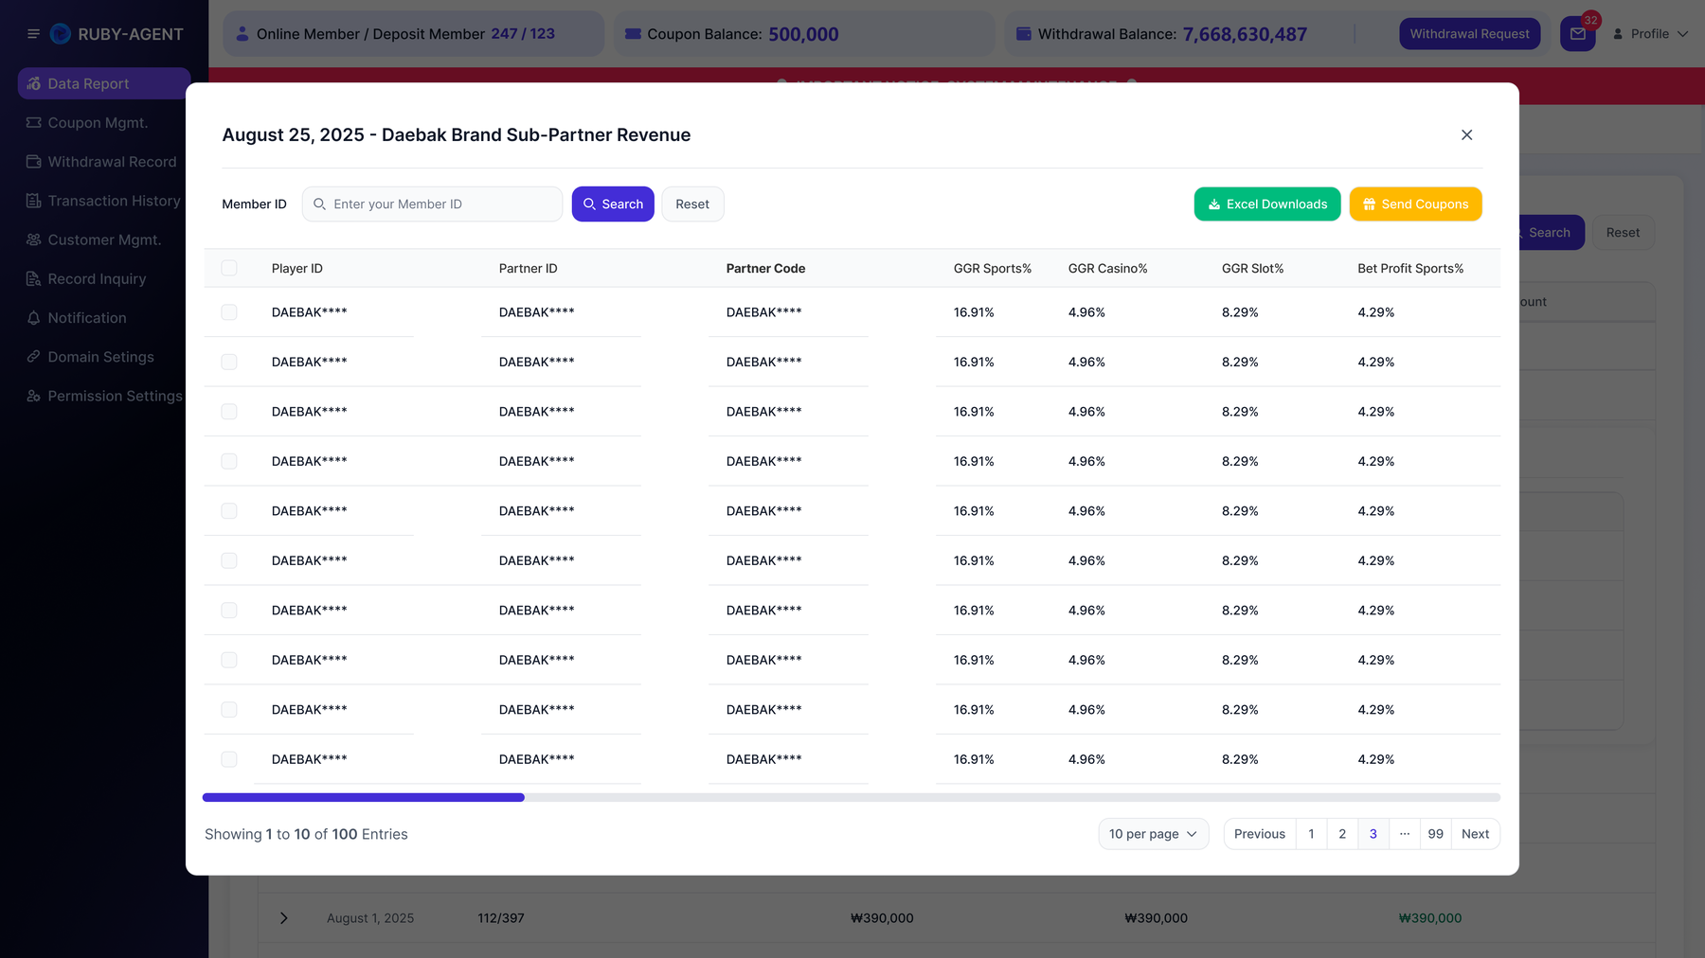Click the Domain Settings link icon

(x=34, y=357)
